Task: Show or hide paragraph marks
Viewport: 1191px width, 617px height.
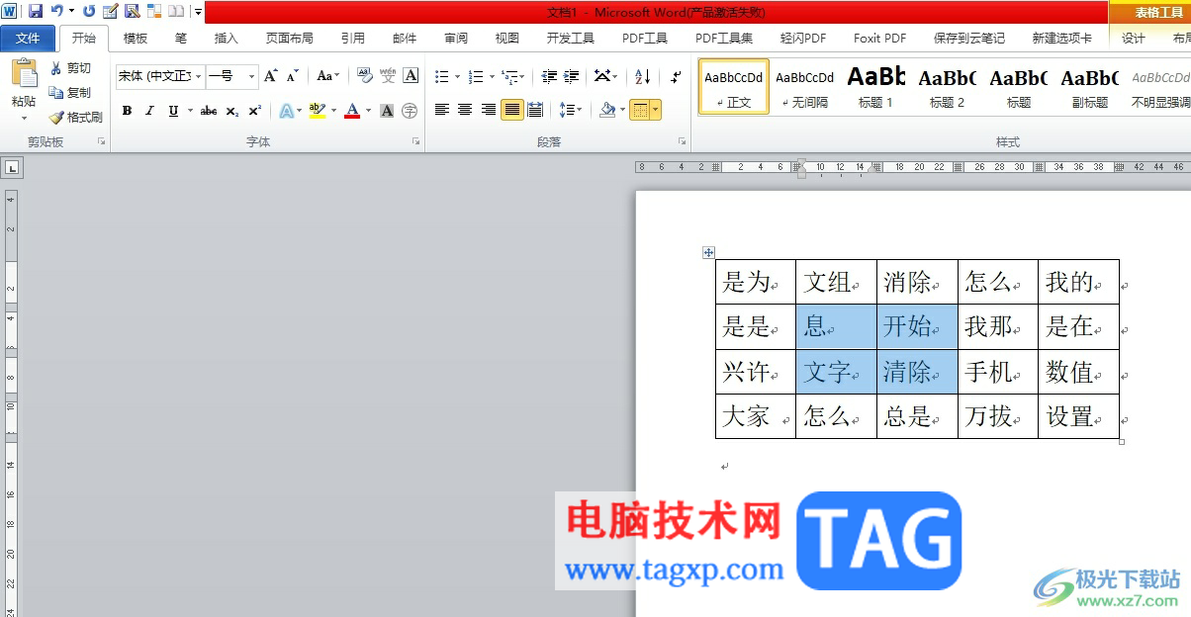Action: click(676, 76)
